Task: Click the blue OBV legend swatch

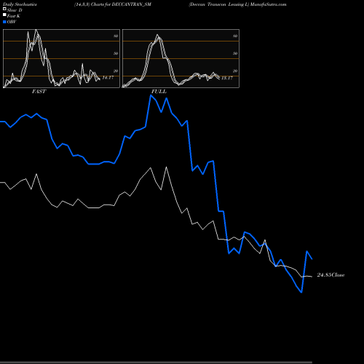Action: (x=4, y=22)
